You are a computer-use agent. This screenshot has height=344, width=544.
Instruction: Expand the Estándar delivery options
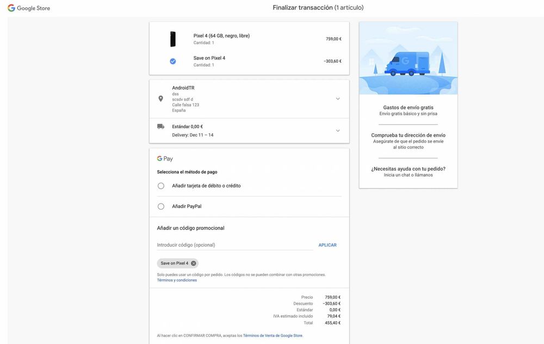pos(338,131)
